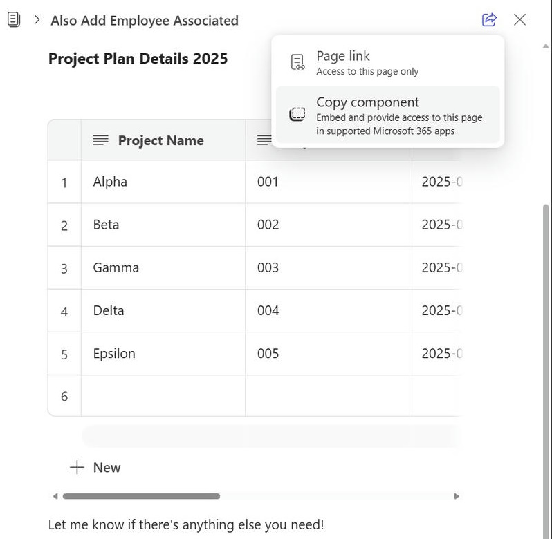The image size is (552, 539).
Task: Click the Project Name column header
Action: 160,140
